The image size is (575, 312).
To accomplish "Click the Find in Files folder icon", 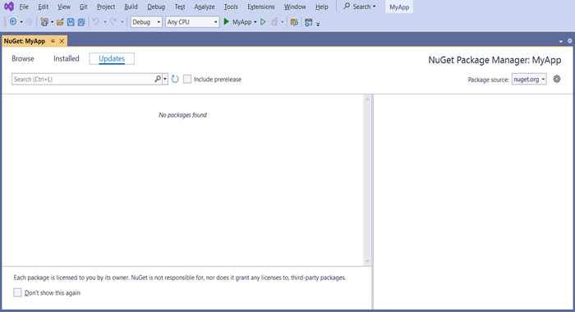I will click(294, 22).
